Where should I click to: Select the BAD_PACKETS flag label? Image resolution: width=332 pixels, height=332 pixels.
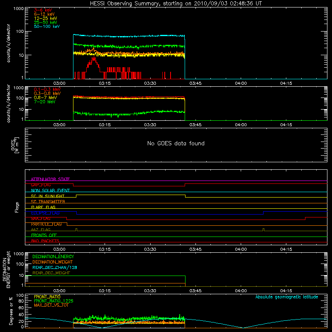click(x=45, y=241)
